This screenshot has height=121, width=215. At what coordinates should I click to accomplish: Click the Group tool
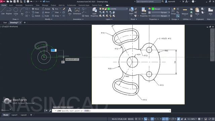(x=173, y=11)
